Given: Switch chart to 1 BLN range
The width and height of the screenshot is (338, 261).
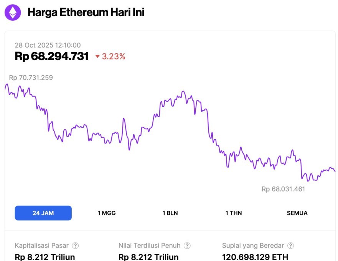Looking at the screenshot, I should point(170,213).
